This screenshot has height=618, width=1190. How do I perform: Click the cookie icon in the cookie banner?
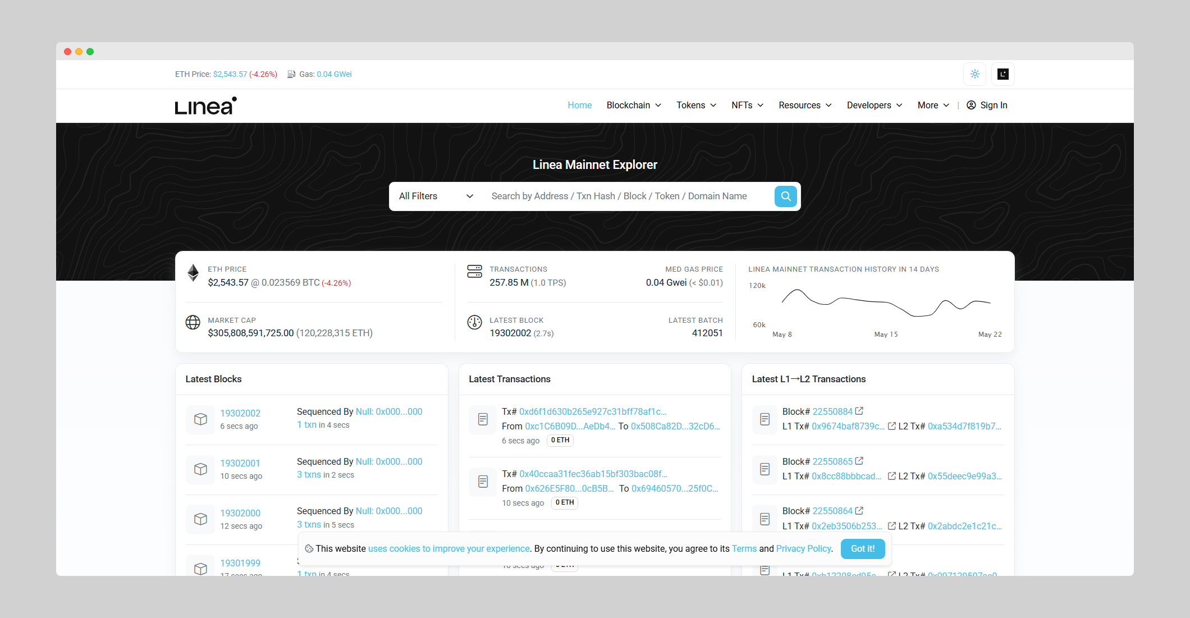[309, 549]
